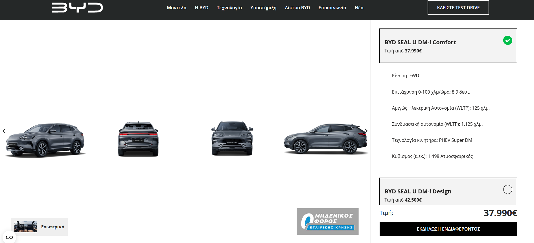
Task: Select the front three-quarter car image
Action: coord(45,140)
